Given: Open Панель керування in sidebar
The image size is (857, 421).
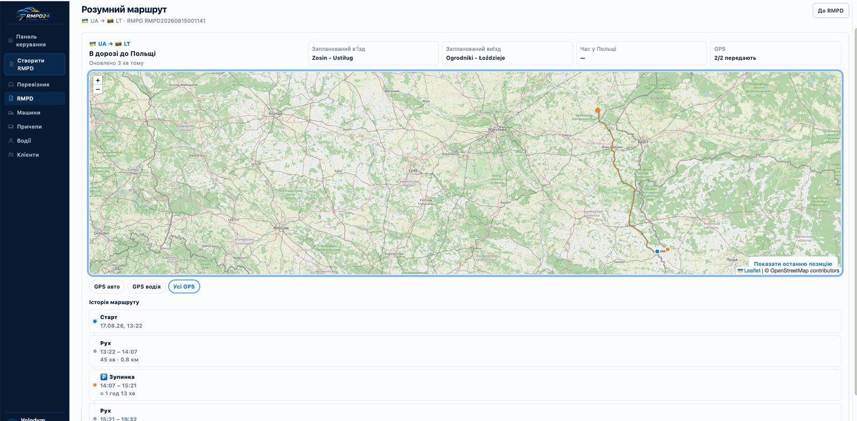Looking at the screenshot, I should pos(34,41).
